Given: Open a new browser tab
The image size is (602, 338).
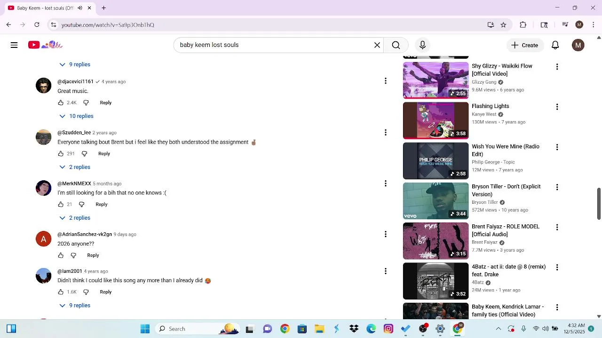Looking at the screenshot, I should 104,8.
